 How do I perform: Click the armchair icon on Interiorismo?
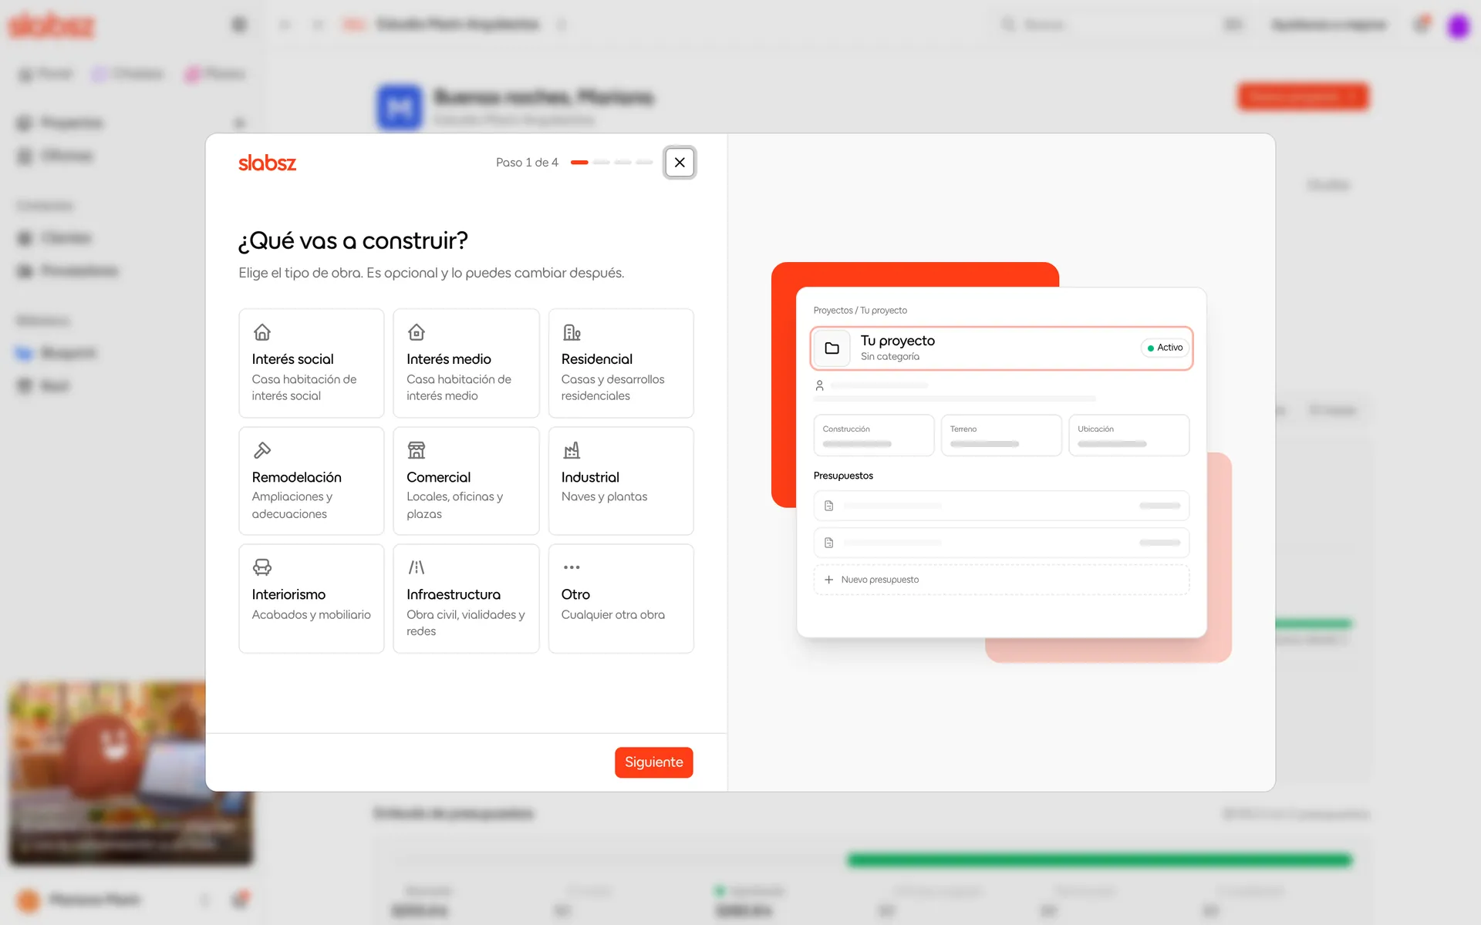point(262,567)
